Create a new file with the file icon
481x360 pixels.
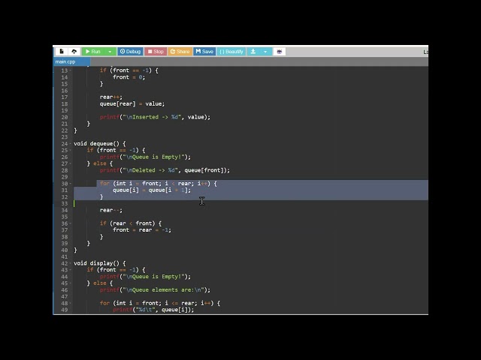[x=62, y=52]
